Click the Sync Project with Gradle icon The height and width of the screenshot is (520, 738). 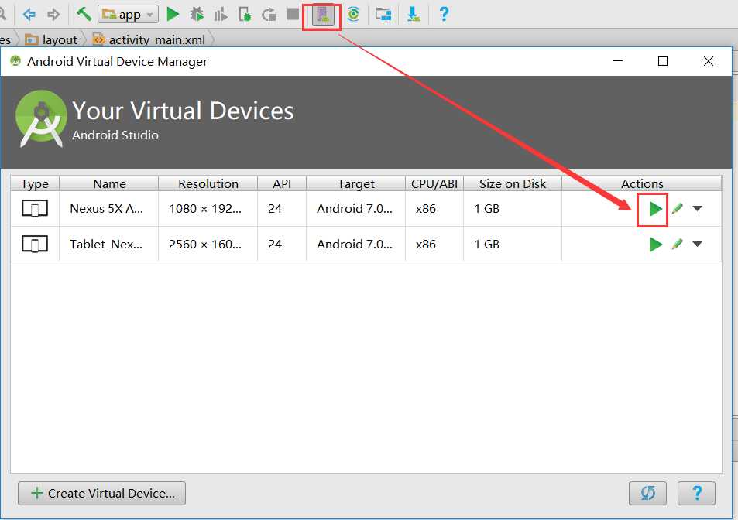coord(353,15)
